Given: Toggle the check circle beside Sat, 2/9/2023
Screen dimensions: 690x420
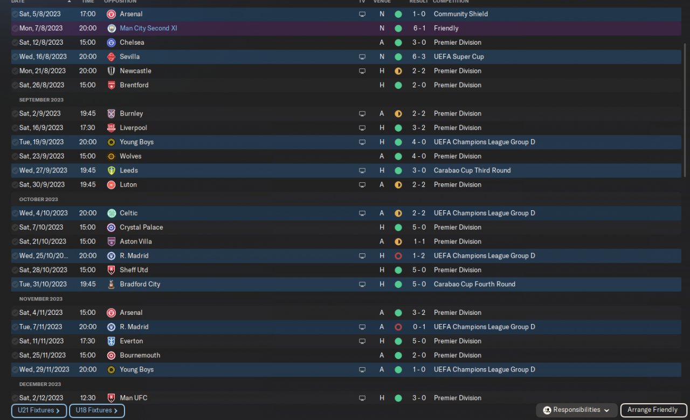Looking at the screenshot, I should pos(15,114).
